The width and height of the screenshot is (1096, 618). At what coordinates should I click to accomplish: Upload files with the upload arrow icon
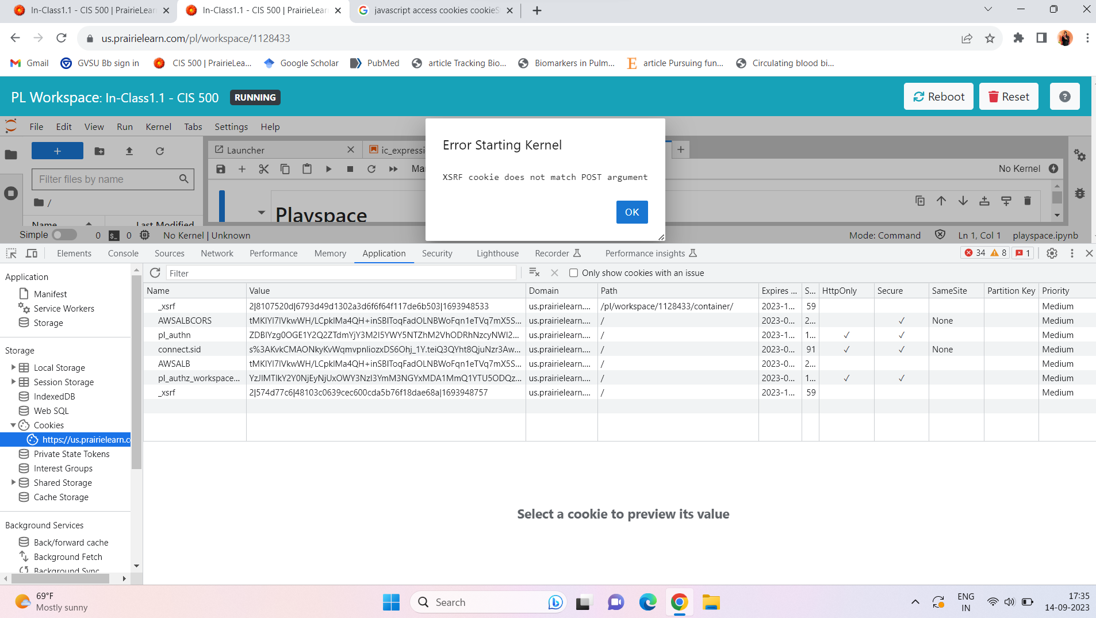point(129,151)
